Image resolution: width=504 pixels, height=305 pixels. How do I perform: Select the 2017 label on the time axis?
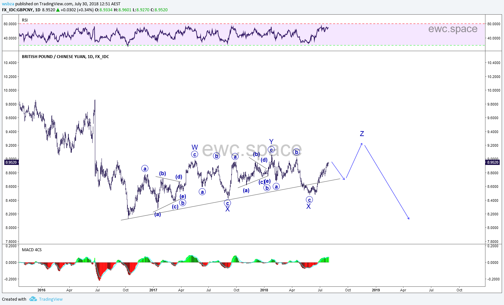153,290
